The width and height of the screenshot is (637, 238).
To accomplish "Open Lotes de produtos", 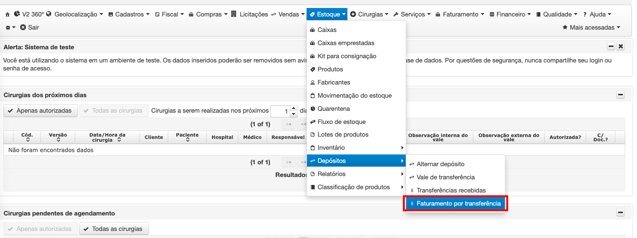I will pos(356,135).
